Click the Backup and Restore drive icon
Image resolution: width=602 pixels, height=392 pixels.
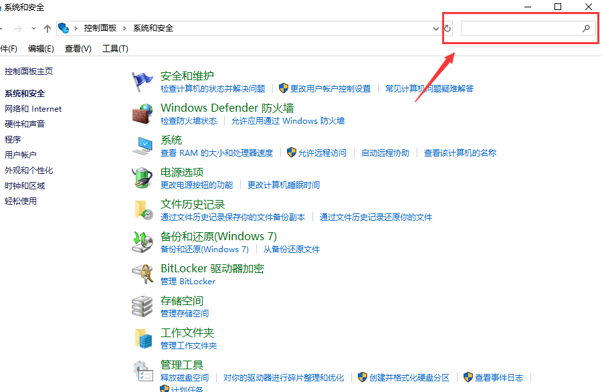[142, 242]
